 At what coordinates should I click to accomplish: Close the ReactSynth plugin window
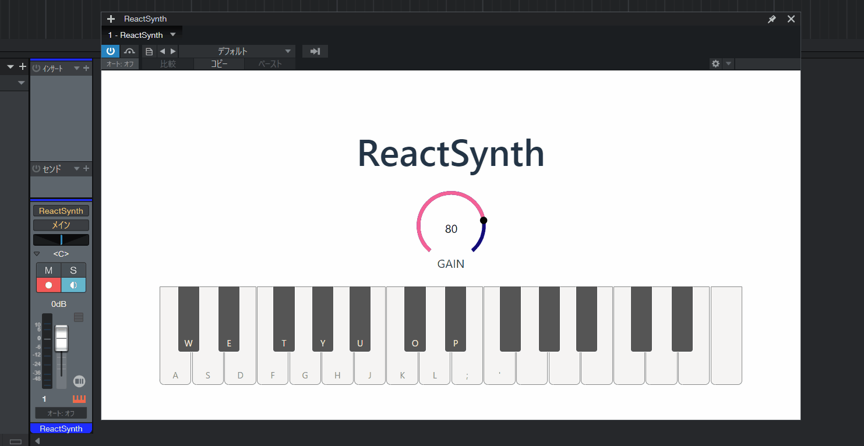pyautogui.click(x=791, y=19)
